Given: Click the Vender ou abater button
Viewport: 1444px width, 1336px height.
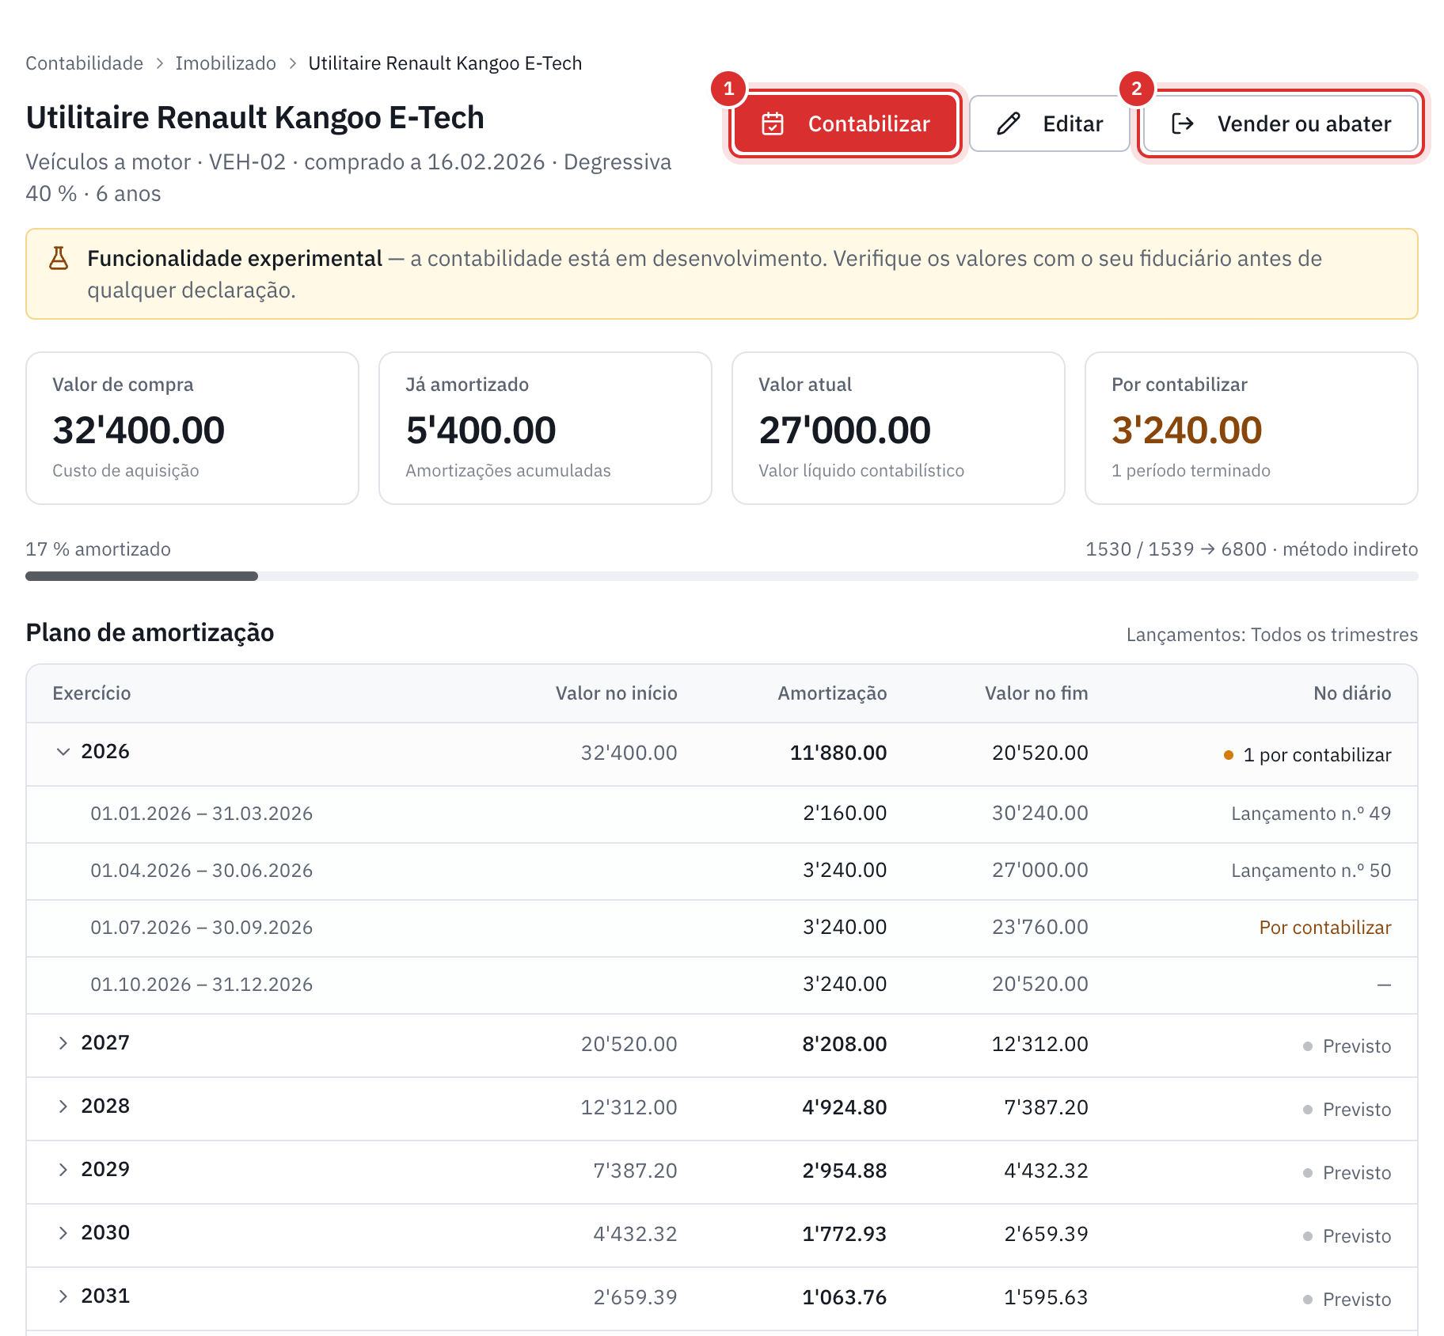Looking at the screenshot, I should point(1280,123).
